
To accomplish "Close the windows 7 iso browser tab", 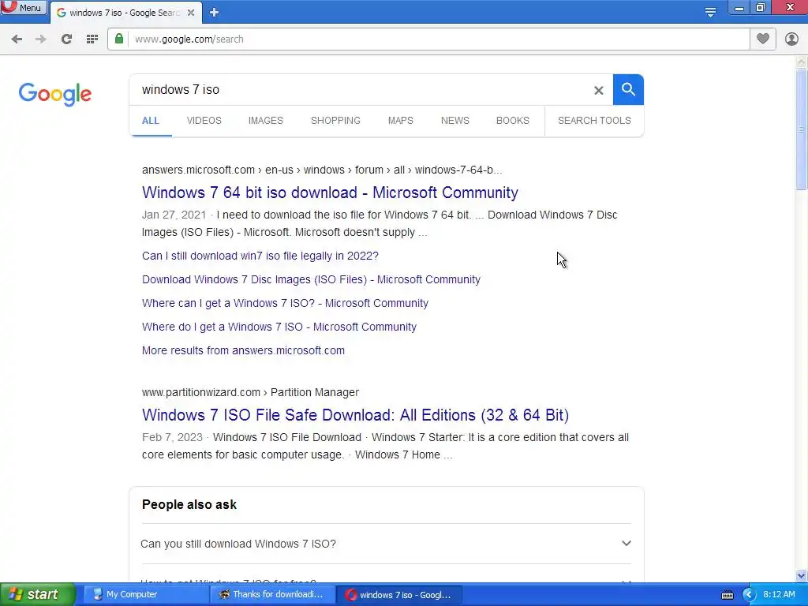I will [x=191, y=13].
